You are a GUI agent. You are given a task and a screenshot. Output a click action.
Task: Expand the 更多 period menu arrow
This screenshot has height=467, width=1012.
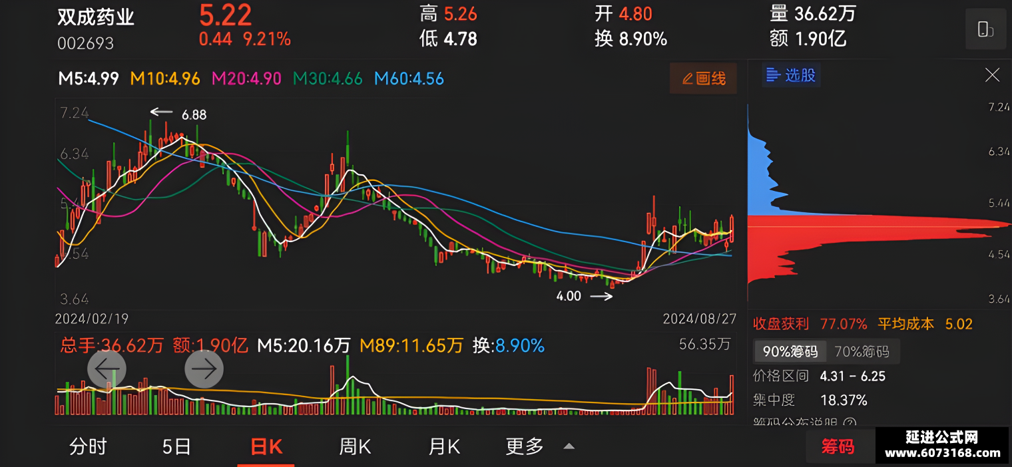coord(569,446)
